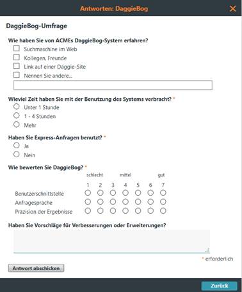The width and height of the screenshot is (242, 292).
Task: Click the Antwort abschicken button
Action: [36, 268]
